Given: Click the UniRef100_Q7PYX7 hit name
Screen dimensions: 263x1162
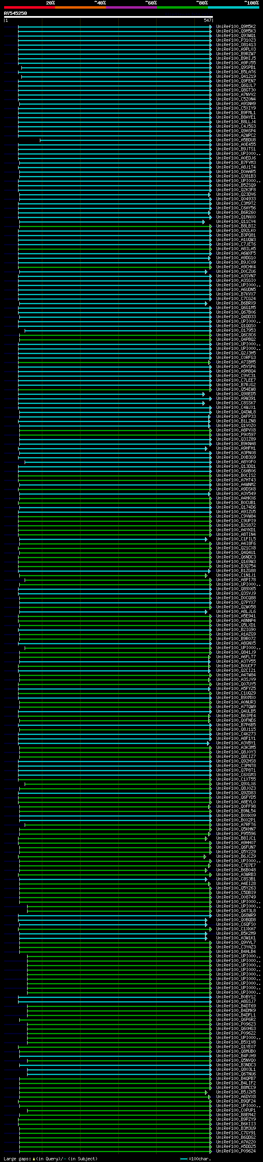Looking at the screenshot, I should pos(236,602).
